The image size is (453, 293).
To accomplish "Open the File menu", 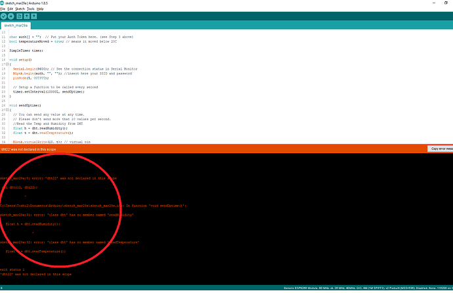I will point(3,9).
